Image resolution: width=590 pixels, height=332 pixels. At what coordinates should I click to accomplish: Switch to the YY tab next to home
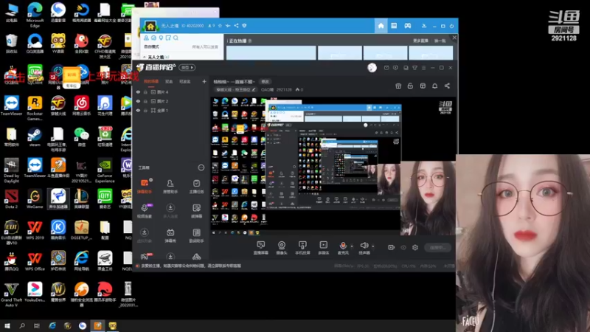(394, 26)
